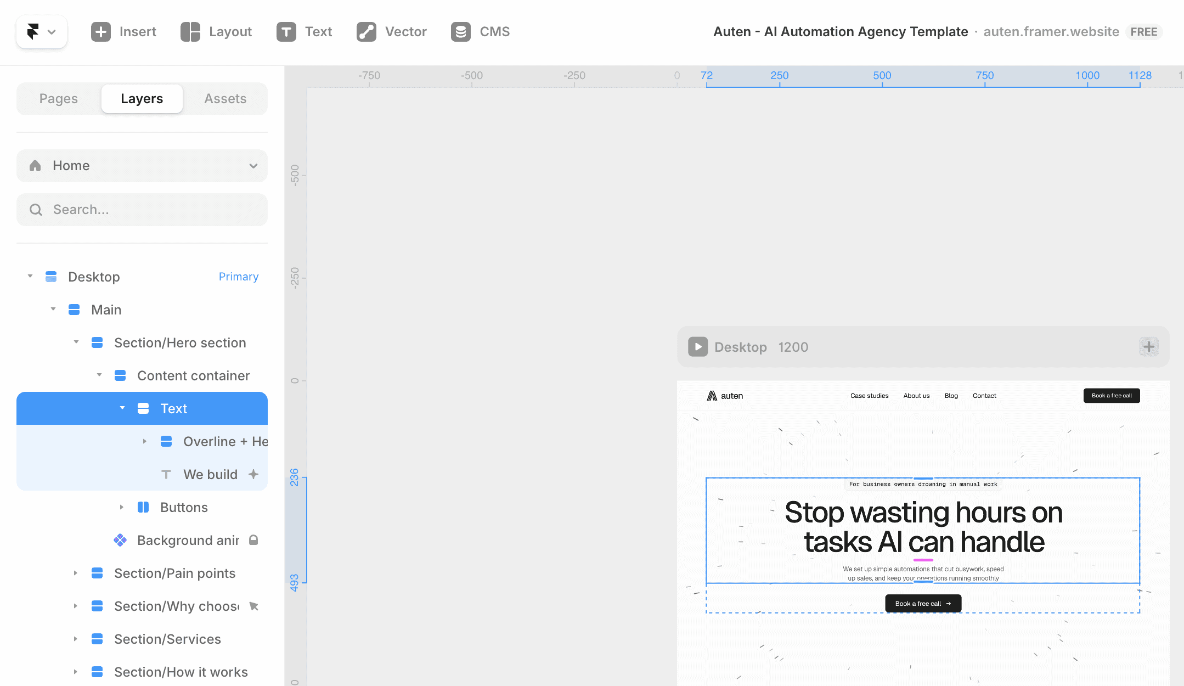Open the Layout tool
This screenshot has height=686, width=1184.
pyautogui.click(x=216, y=32)
